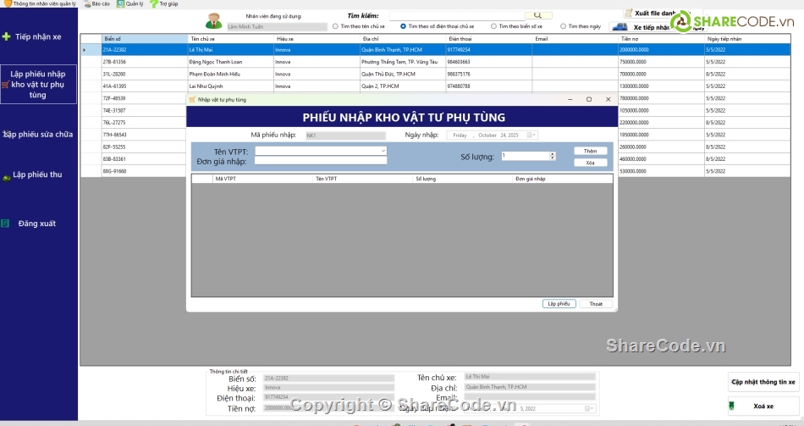This screenshot has width=804, height=426.
Task: Open the Báo cáo menu
Action: click(x=96, y=4)
